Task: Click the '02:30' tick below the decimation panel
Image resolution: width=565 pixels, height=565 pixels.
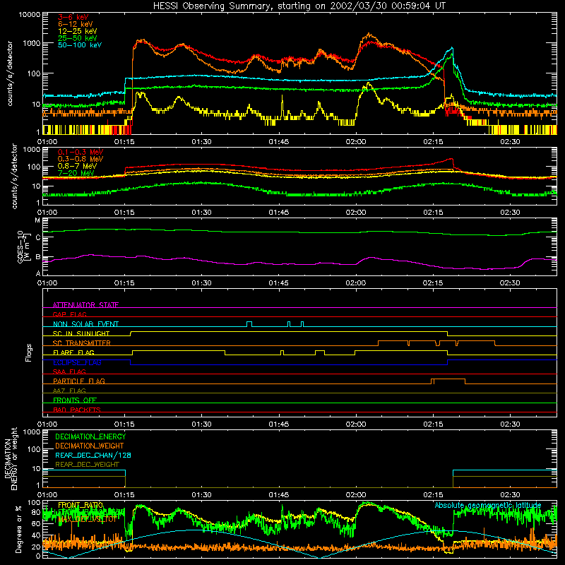Action: [x=510, y=495]
